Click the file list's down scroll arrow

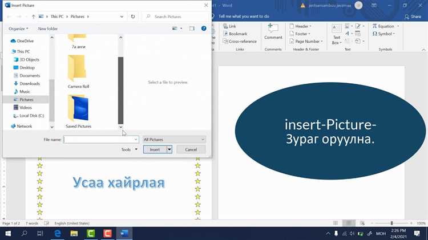tap(120, 127)
